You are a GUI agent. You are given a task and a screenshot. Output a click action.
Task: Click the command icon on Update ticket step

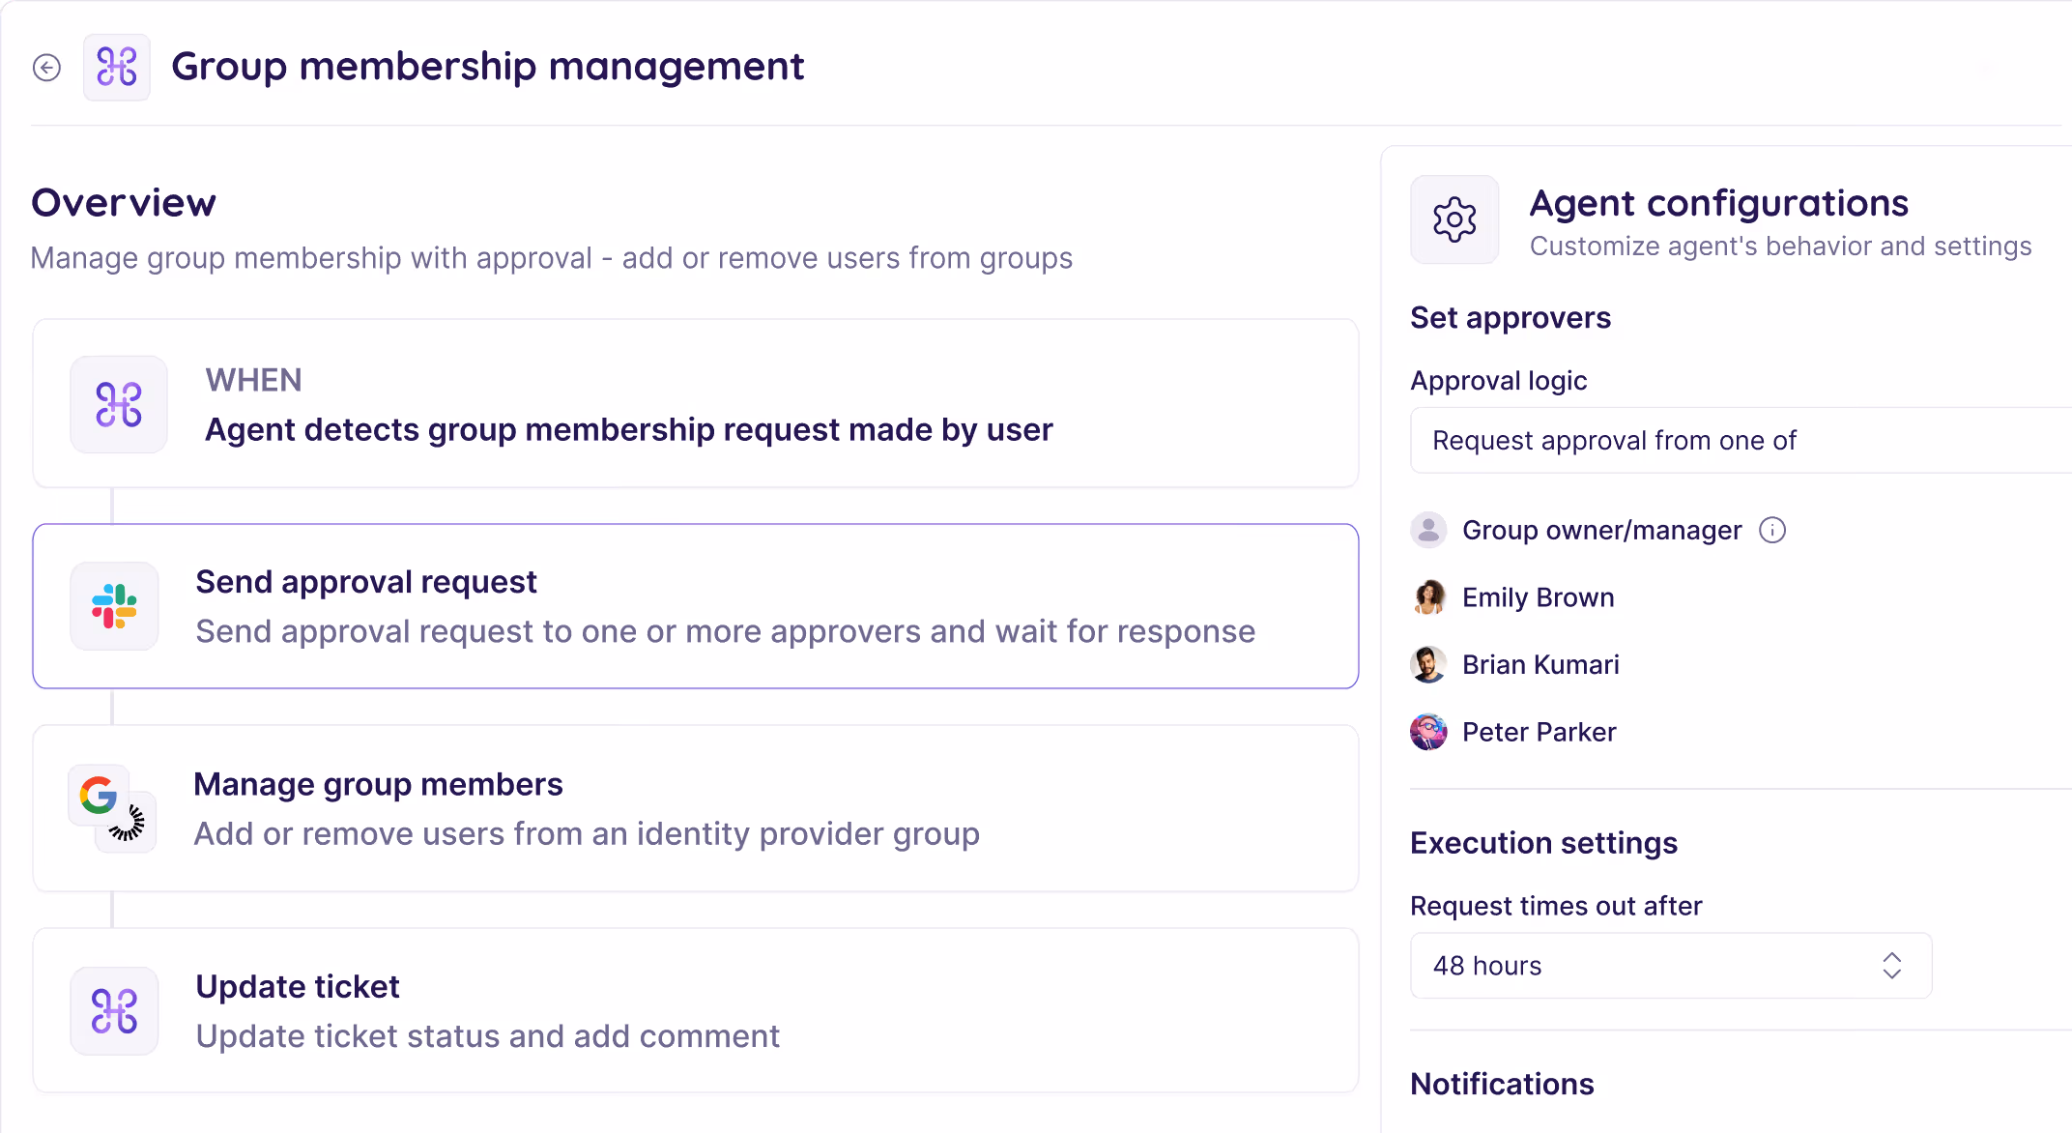tap(114, 1011)
